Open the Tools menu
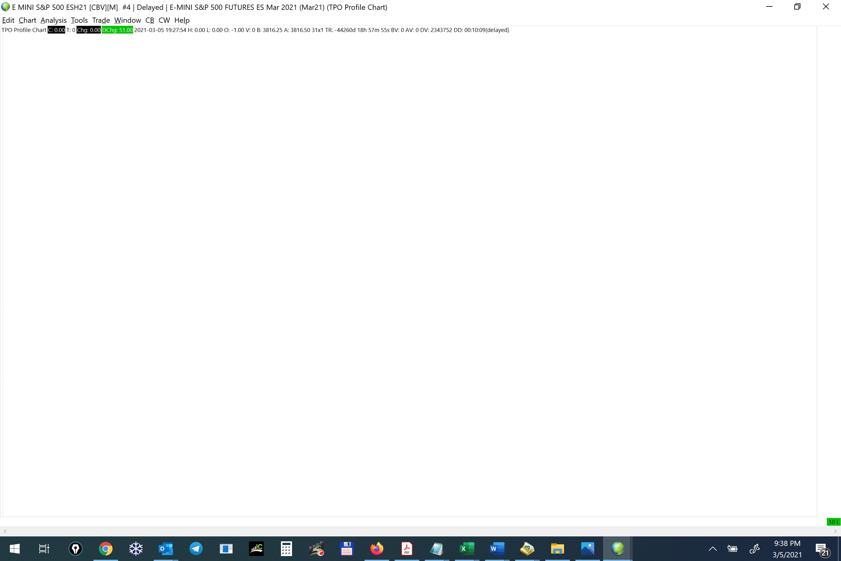Screen dimensions: 841x561 [x=79, y=20]
